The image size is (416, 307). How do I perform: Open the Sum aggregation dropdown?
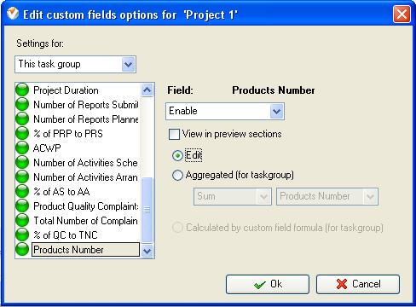[x=233, y=196]
